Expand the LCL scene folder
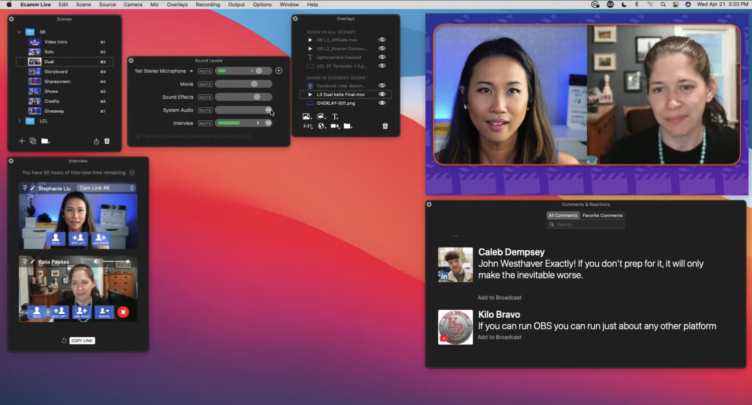The width and height of the screenshot is (752, 405). tap(19, 121)
